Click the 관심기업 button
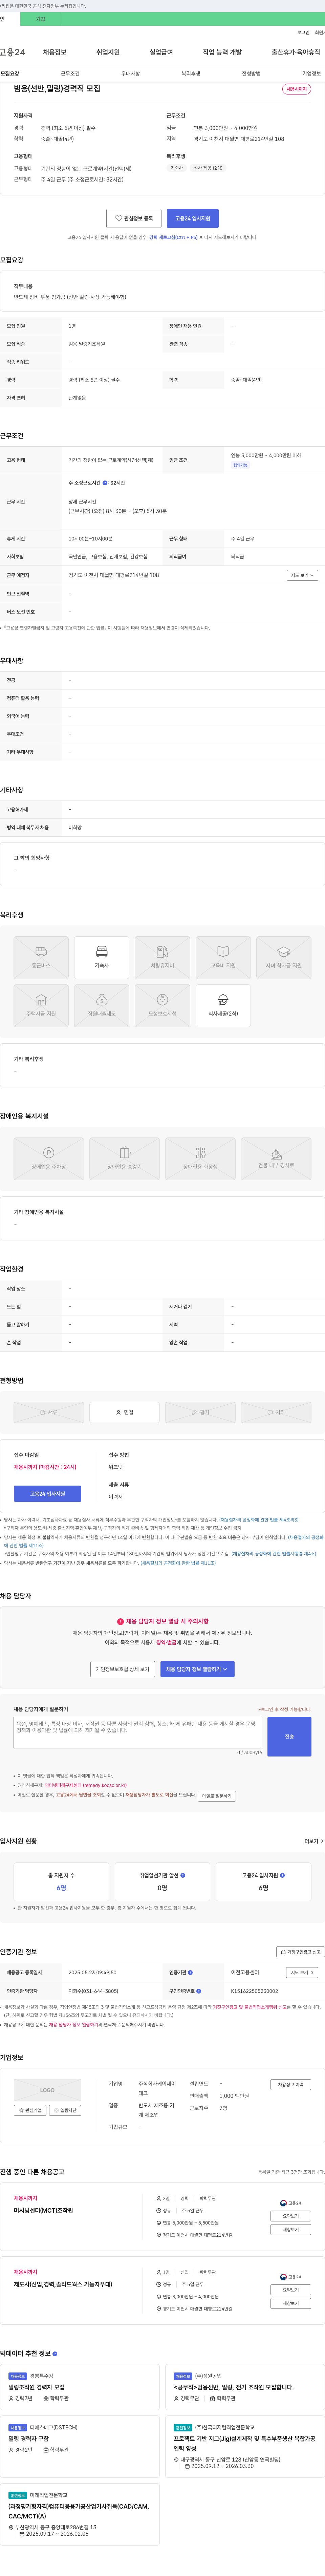 (x=30, y=2110)
